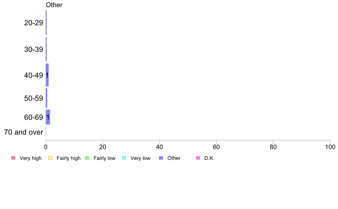Click the 40-49 bar labeled 1
Viewport: 338px width, 209px height.
[x=47, y=75]
